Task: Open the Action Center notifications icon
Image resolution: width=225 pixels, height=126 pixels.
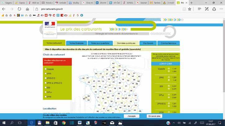Action: (220, 123)
